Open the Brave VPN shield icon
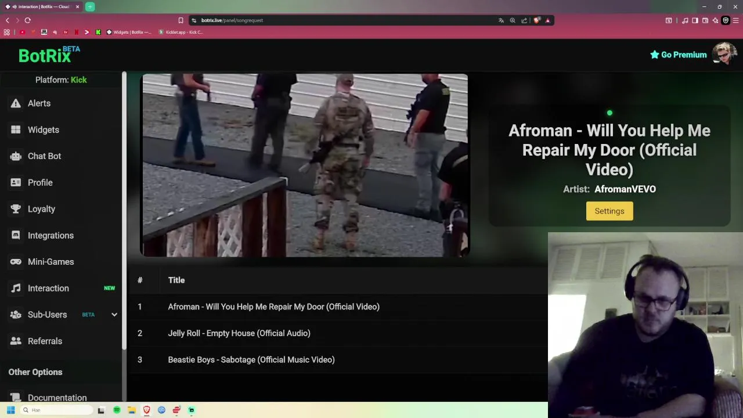 pos(726,20)
